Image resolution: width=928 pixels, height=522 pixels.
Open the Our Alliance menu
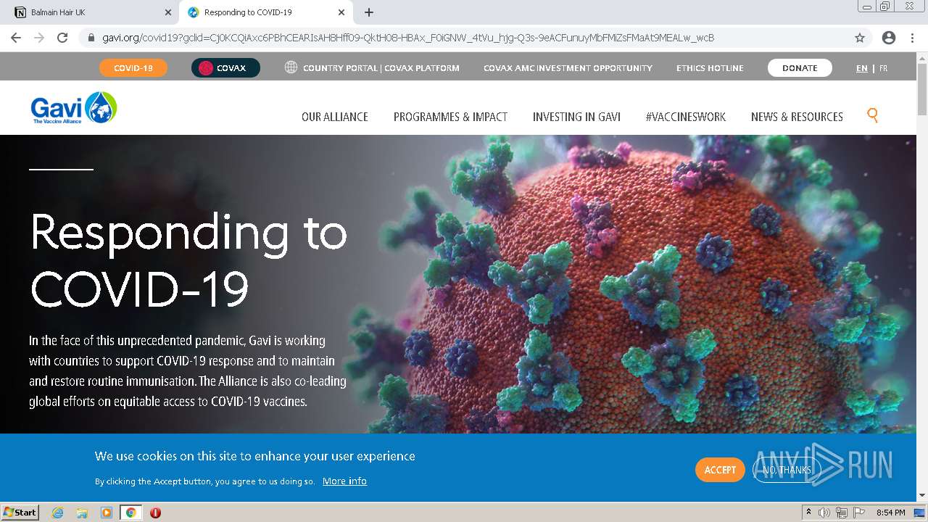pyautogui.click(x=335, y=117)
